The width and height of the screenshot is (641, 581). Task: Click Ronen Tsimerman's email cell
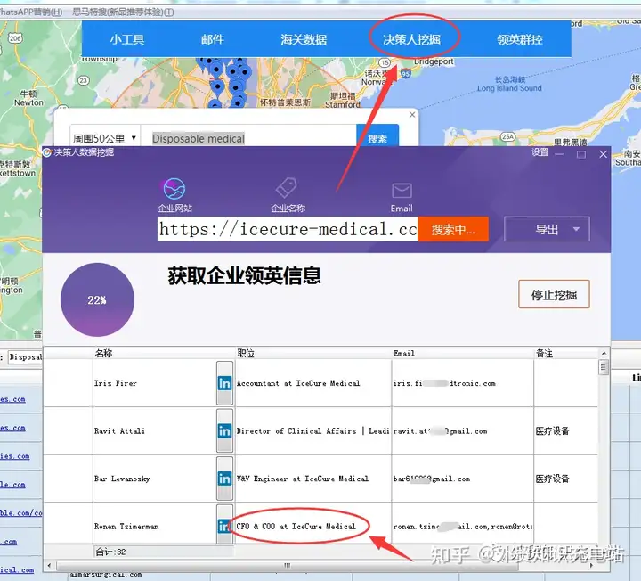point(462,525)
